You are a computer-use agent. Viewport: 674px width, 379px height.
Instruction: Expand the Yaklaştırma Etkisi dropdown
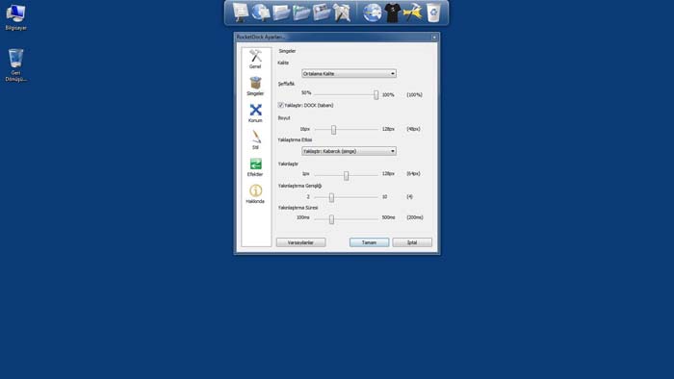tap(349, 151)
